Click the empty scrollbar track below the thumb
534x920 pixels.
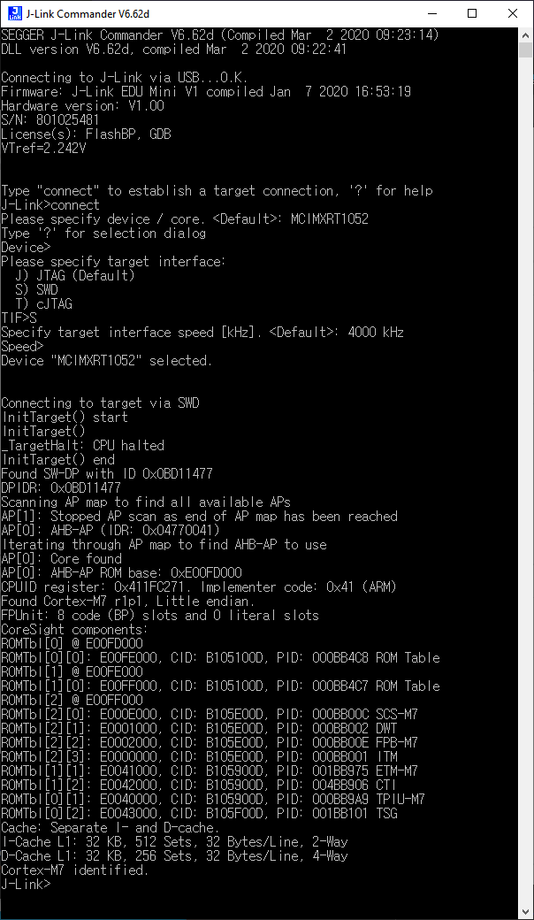point(526,481)
